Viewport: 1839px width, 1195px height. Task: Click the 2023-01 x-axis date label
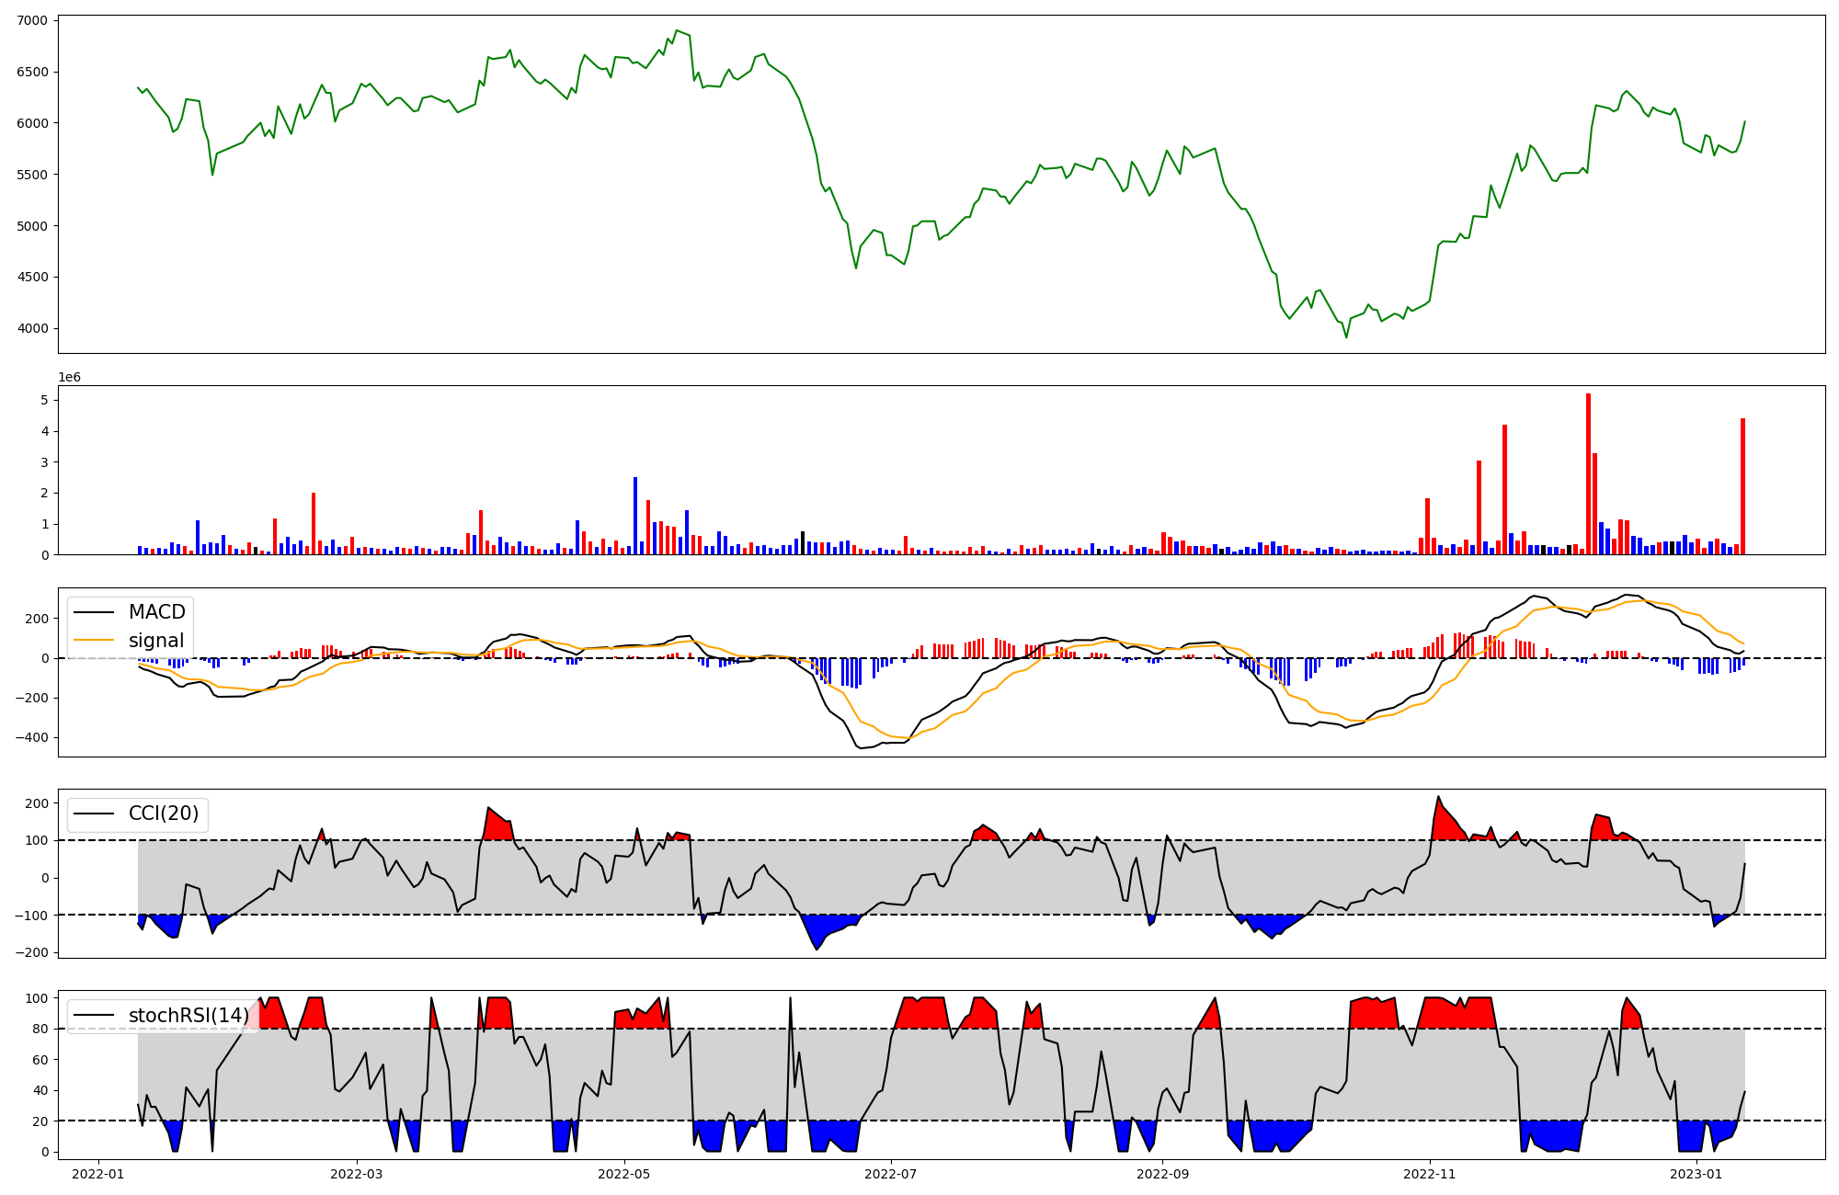point(1696,1174)
